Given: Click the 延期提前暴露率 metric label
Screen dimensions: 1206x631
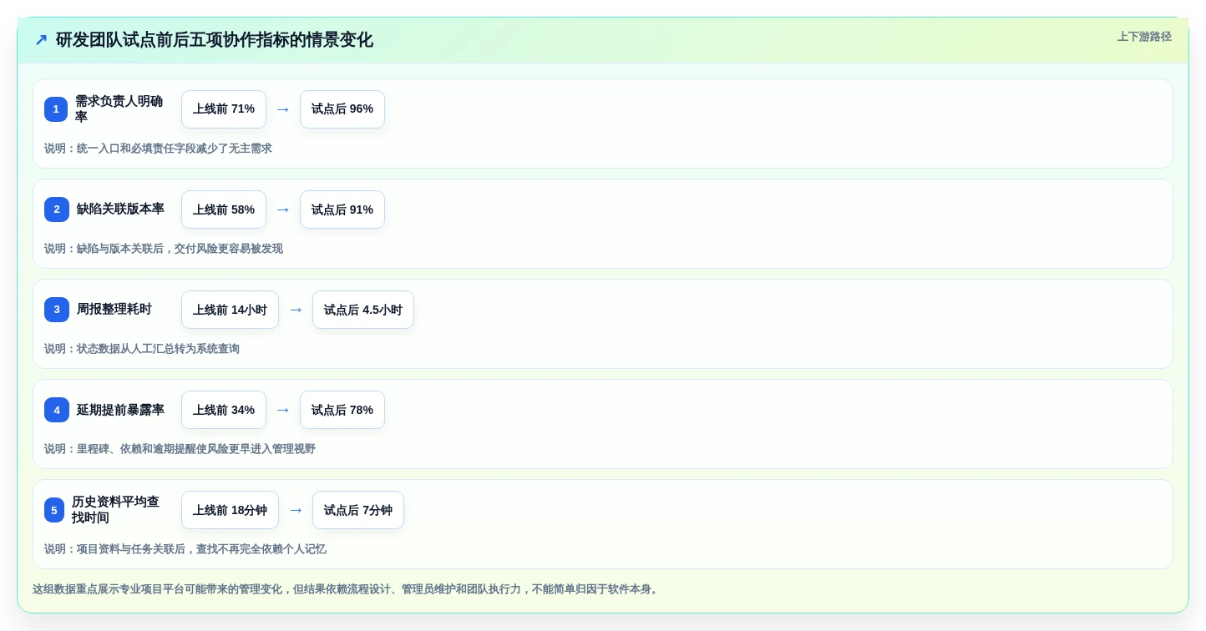Looking at the screenshot, I should click(120, 410).
